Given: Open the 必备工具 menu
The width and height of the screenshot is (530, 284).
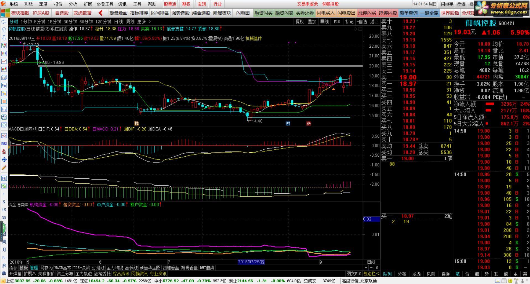Looking at the screenshot, I should [x=105, y=4].
